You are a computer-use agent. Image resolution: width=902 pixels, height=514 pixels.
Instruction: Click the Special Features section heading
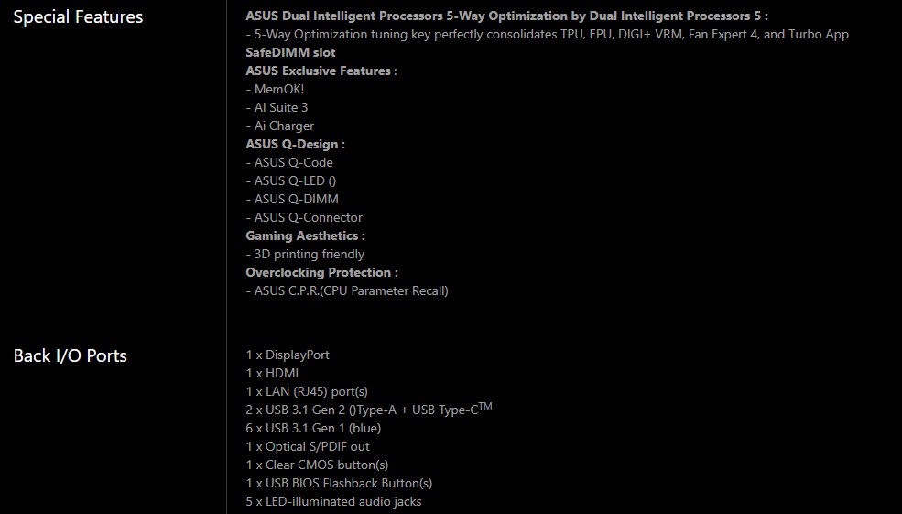tap(78, 16)
